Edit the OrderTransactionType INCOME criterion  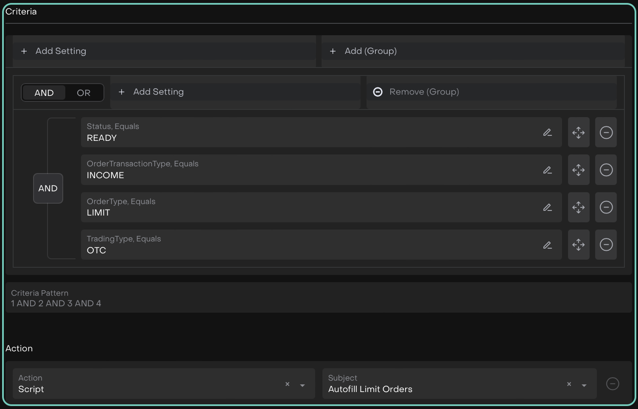(x=547, y=170)
